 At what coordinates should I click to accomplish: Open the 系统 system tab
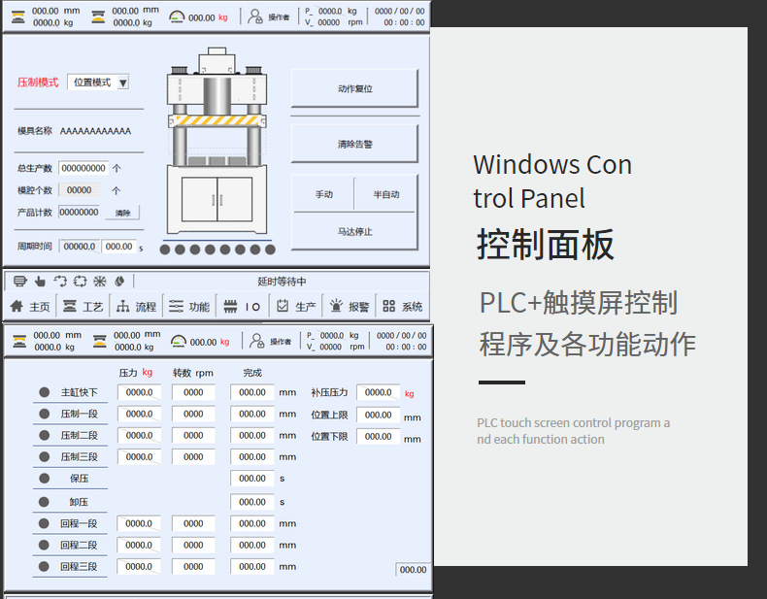[403, 307]
